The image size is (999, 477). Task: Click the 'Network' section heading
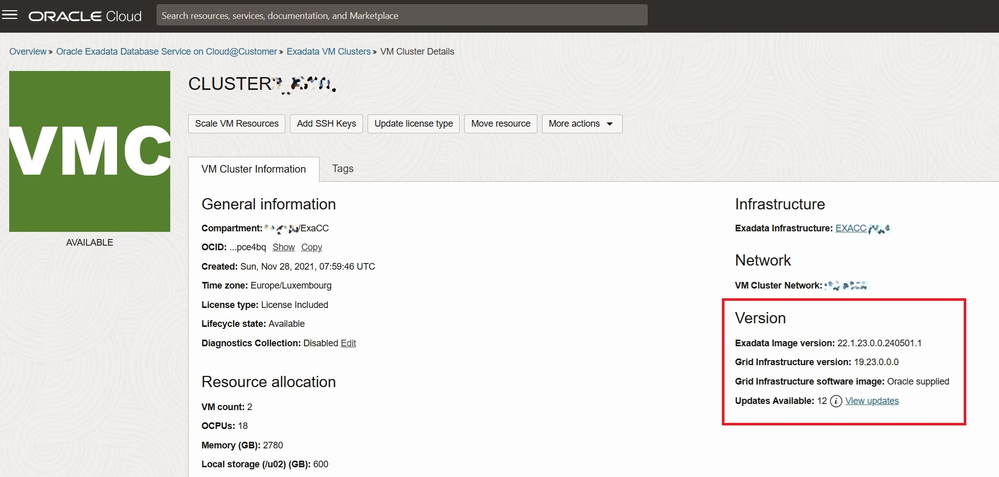click(x=763, y=260)
